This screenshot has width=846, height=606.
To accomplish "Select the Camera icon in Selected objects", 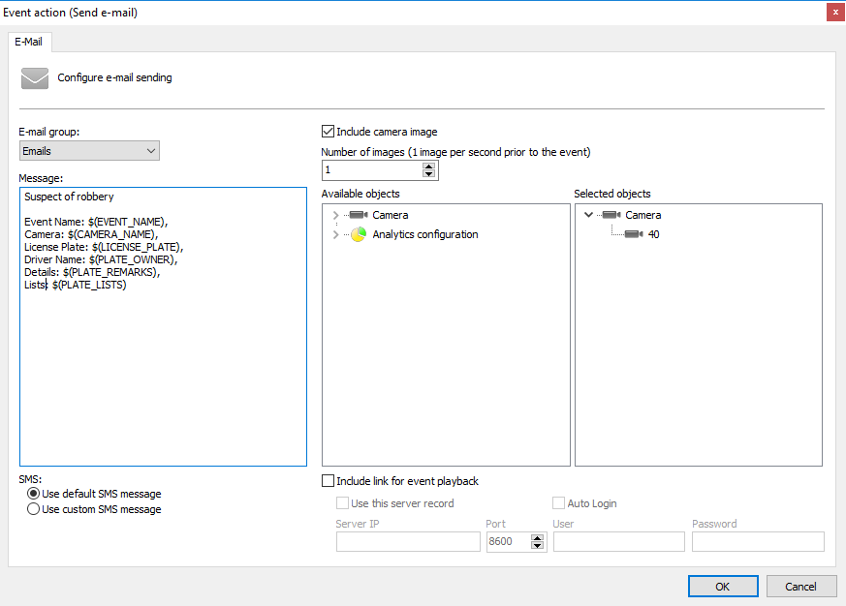I will coord(611,215).
